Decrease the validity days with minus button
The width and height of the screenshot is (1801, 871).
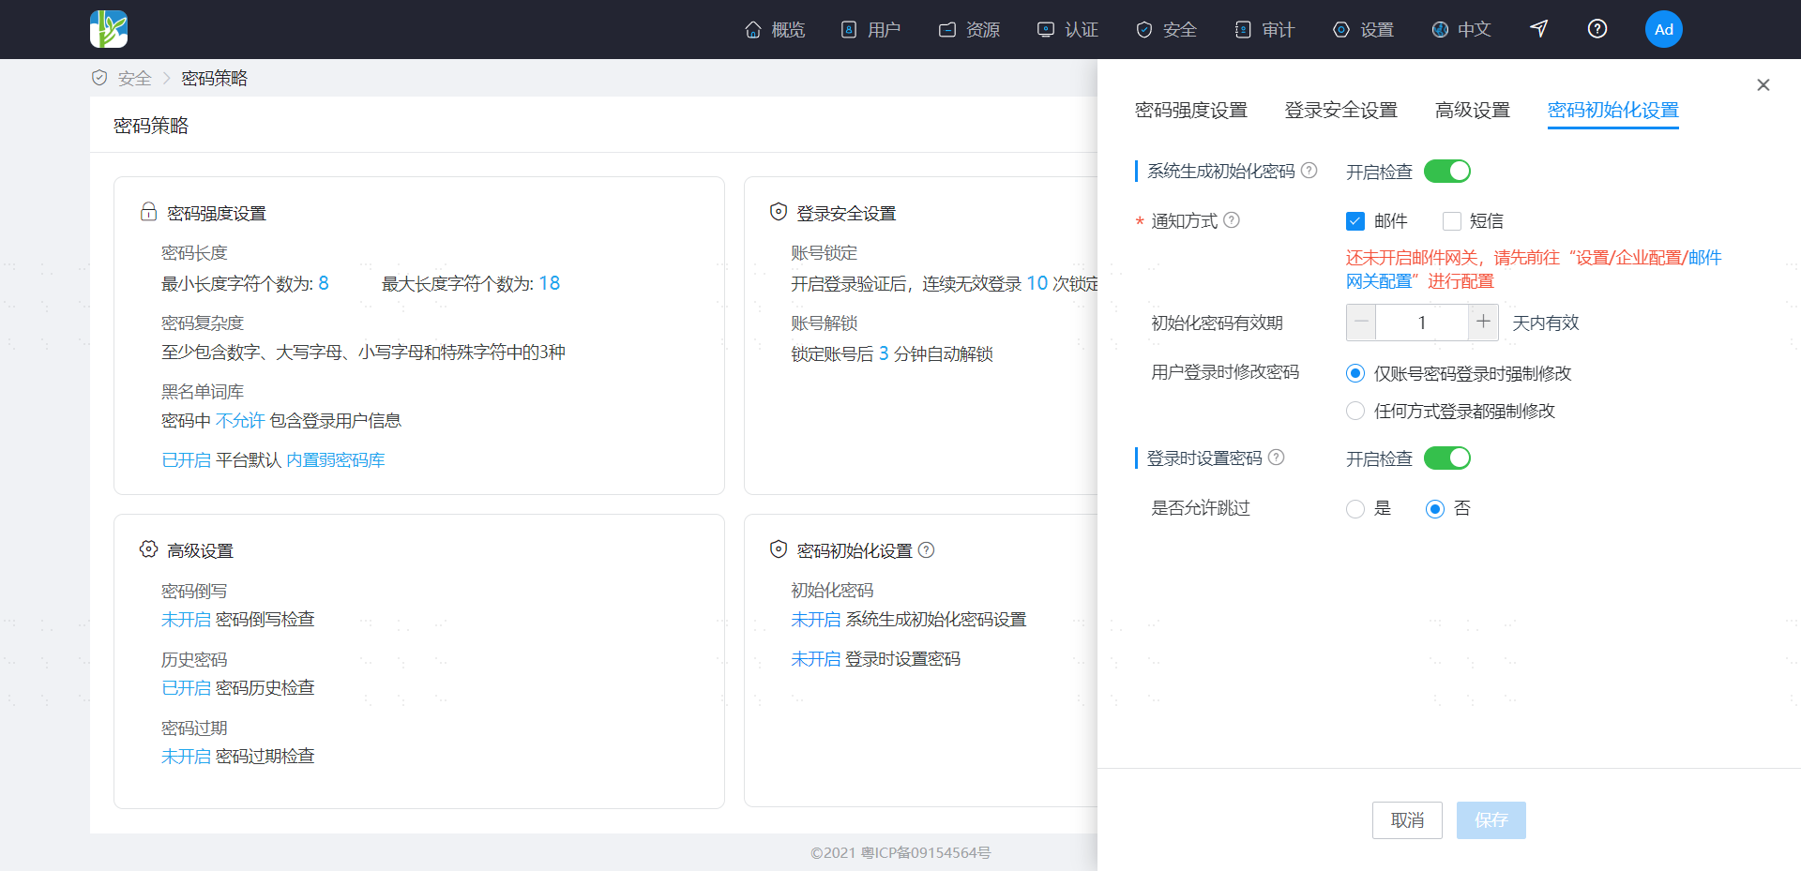(1361, 323)
